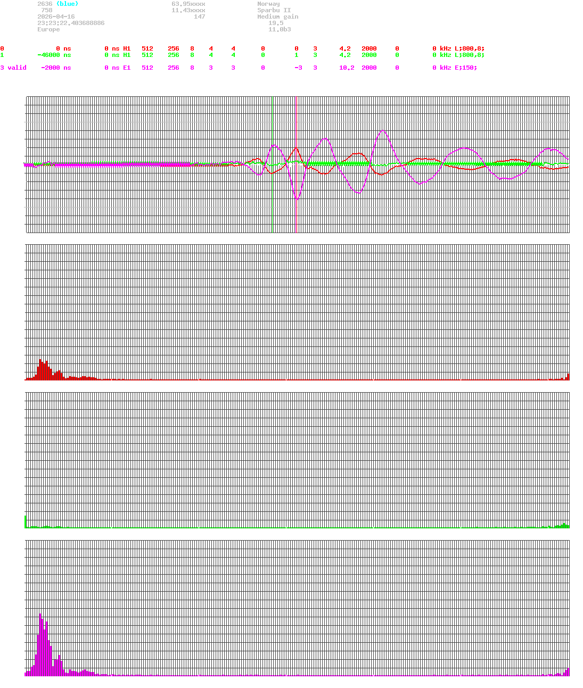The height and width of the screenshot is (688, 583).
Task: Click the 10.2 Gain value for channel 3
Action: 346,68
